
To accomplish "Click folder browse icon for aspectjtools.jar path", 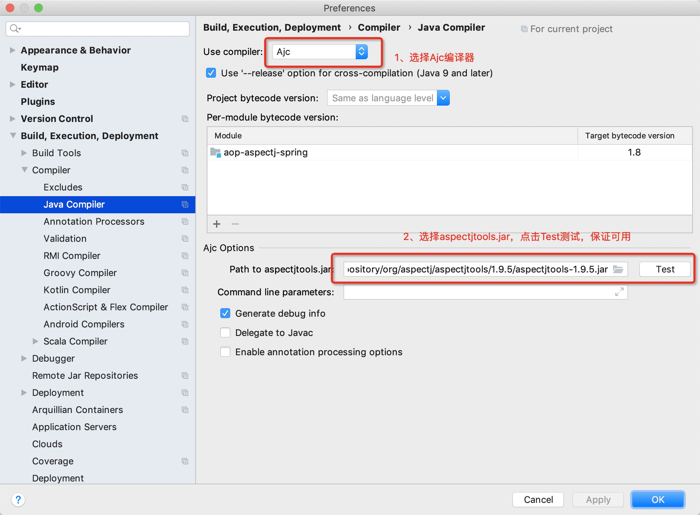I will 618,269.
